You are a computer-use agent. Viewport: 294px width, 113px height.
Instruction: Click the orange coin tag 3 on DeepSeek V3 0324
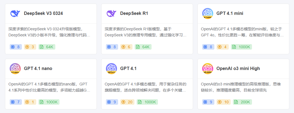point(30,47)
